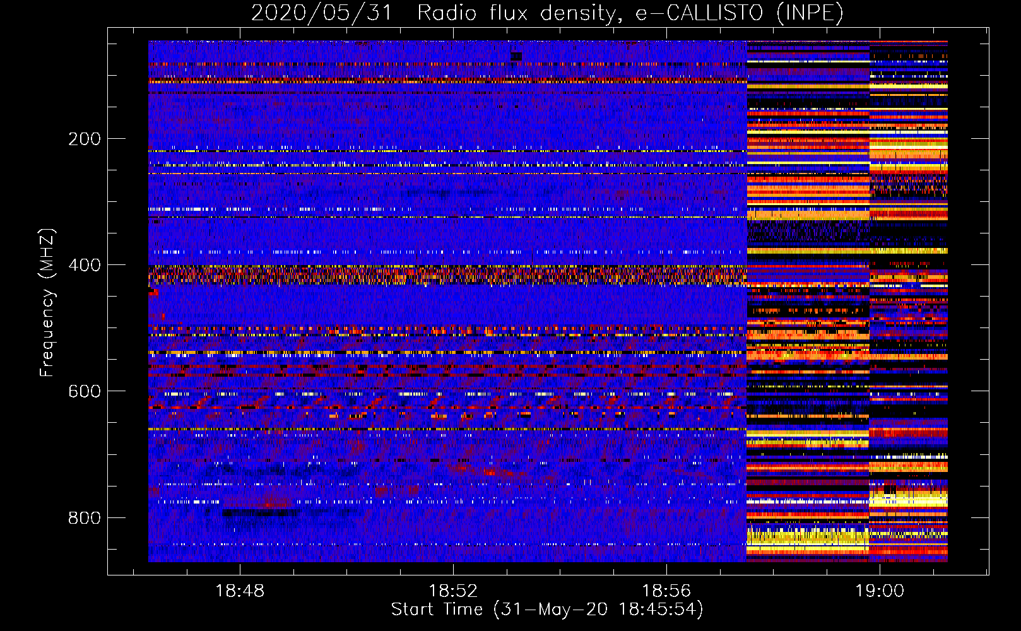Click the "19:00" time tick label

pyautogui.click(x=880, y=591)
